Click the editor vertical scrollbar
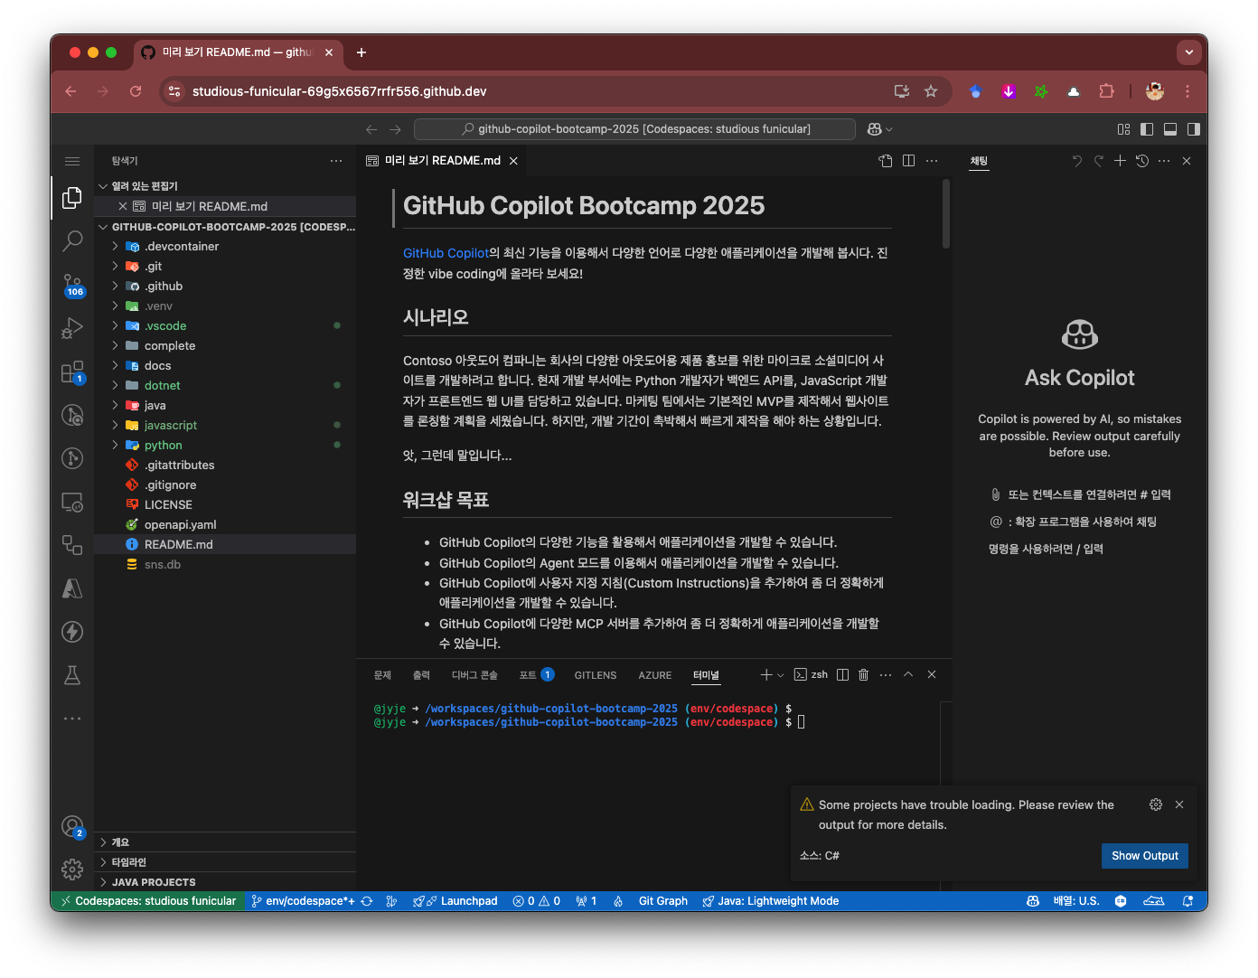Image resolution: width=1258 pixels, height=978 pixels. tap(946, 213)
